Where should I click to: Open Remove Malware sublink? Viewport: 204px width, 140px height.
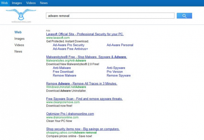tap(64, 75)
